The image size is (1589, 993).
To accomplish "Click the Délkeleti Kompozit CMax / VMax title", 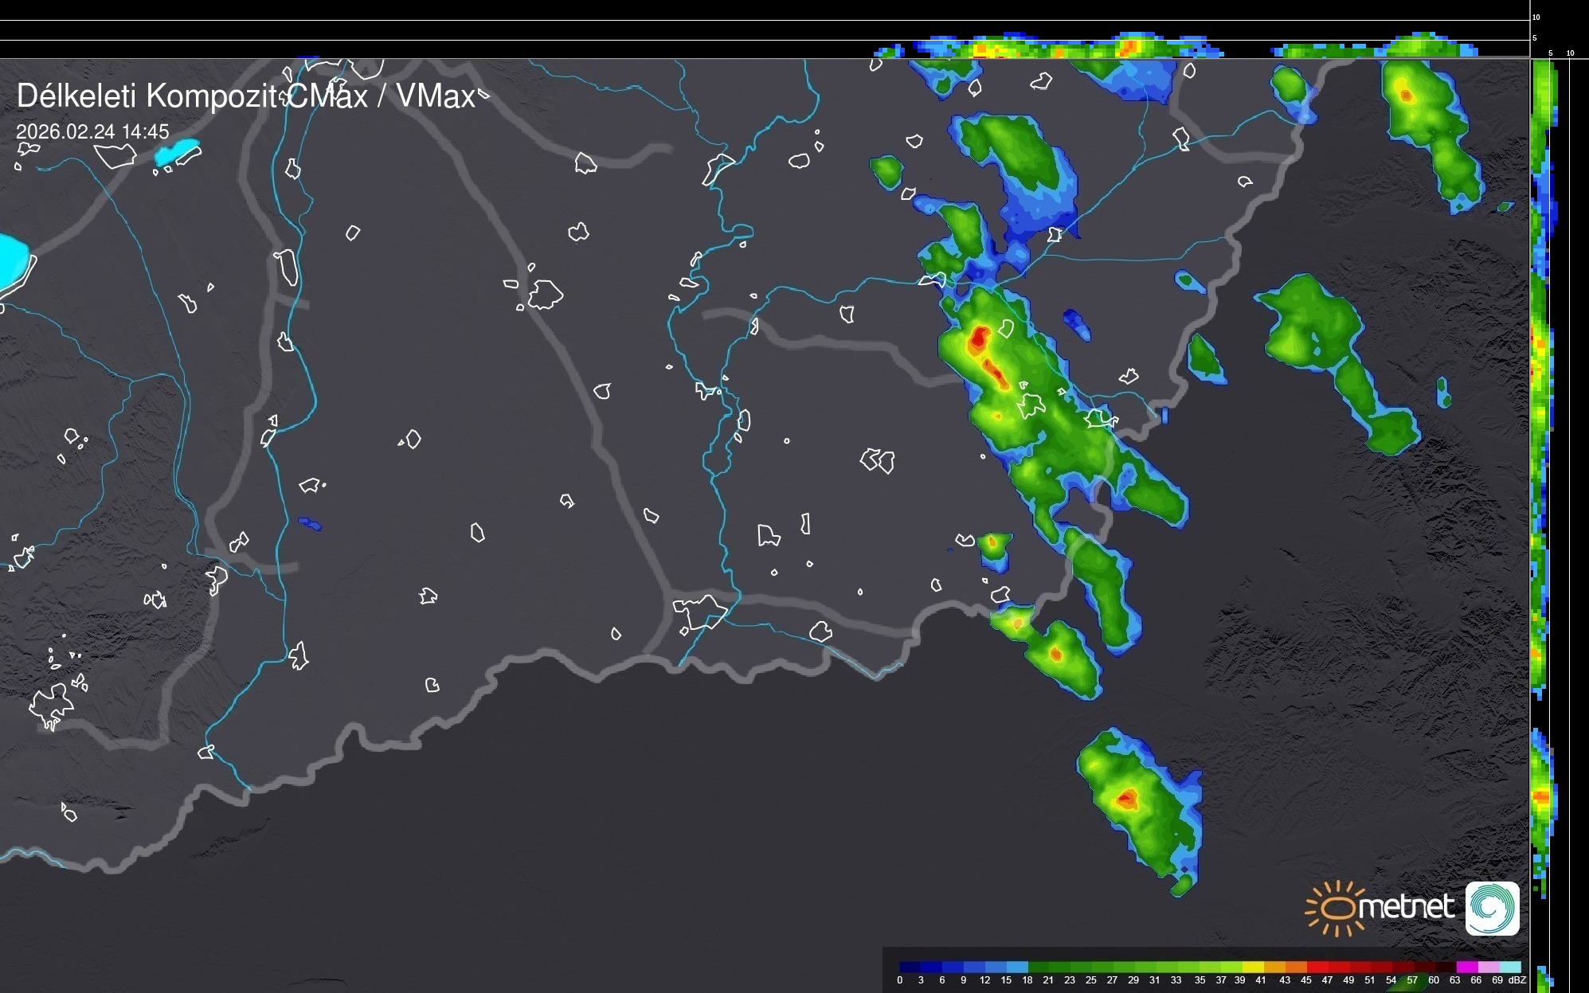I will click(x=245, y=96).
